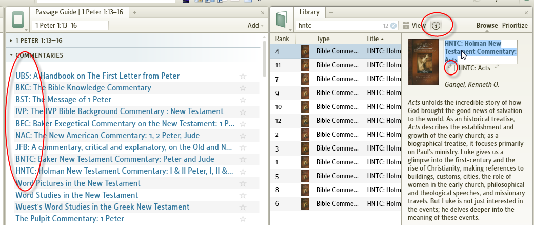
Task: Collapse the COMMENTARIES section
Action: 11,55
